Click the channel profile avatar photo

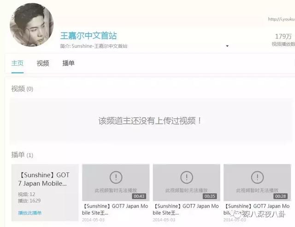(32, 25)
